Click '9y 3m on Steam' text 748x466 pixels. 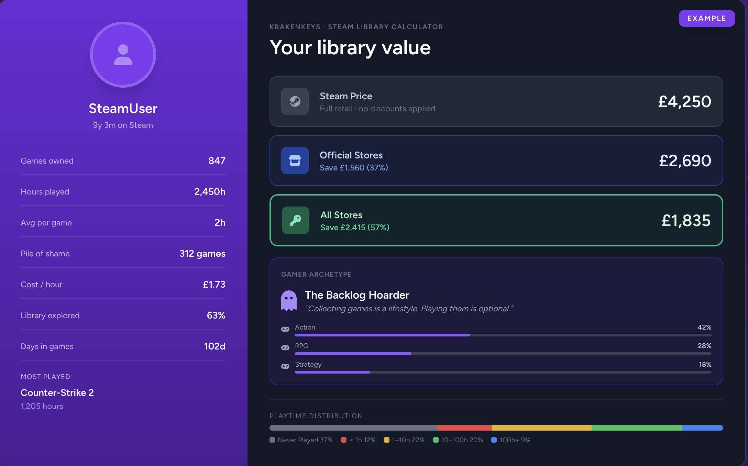(123, 125)
